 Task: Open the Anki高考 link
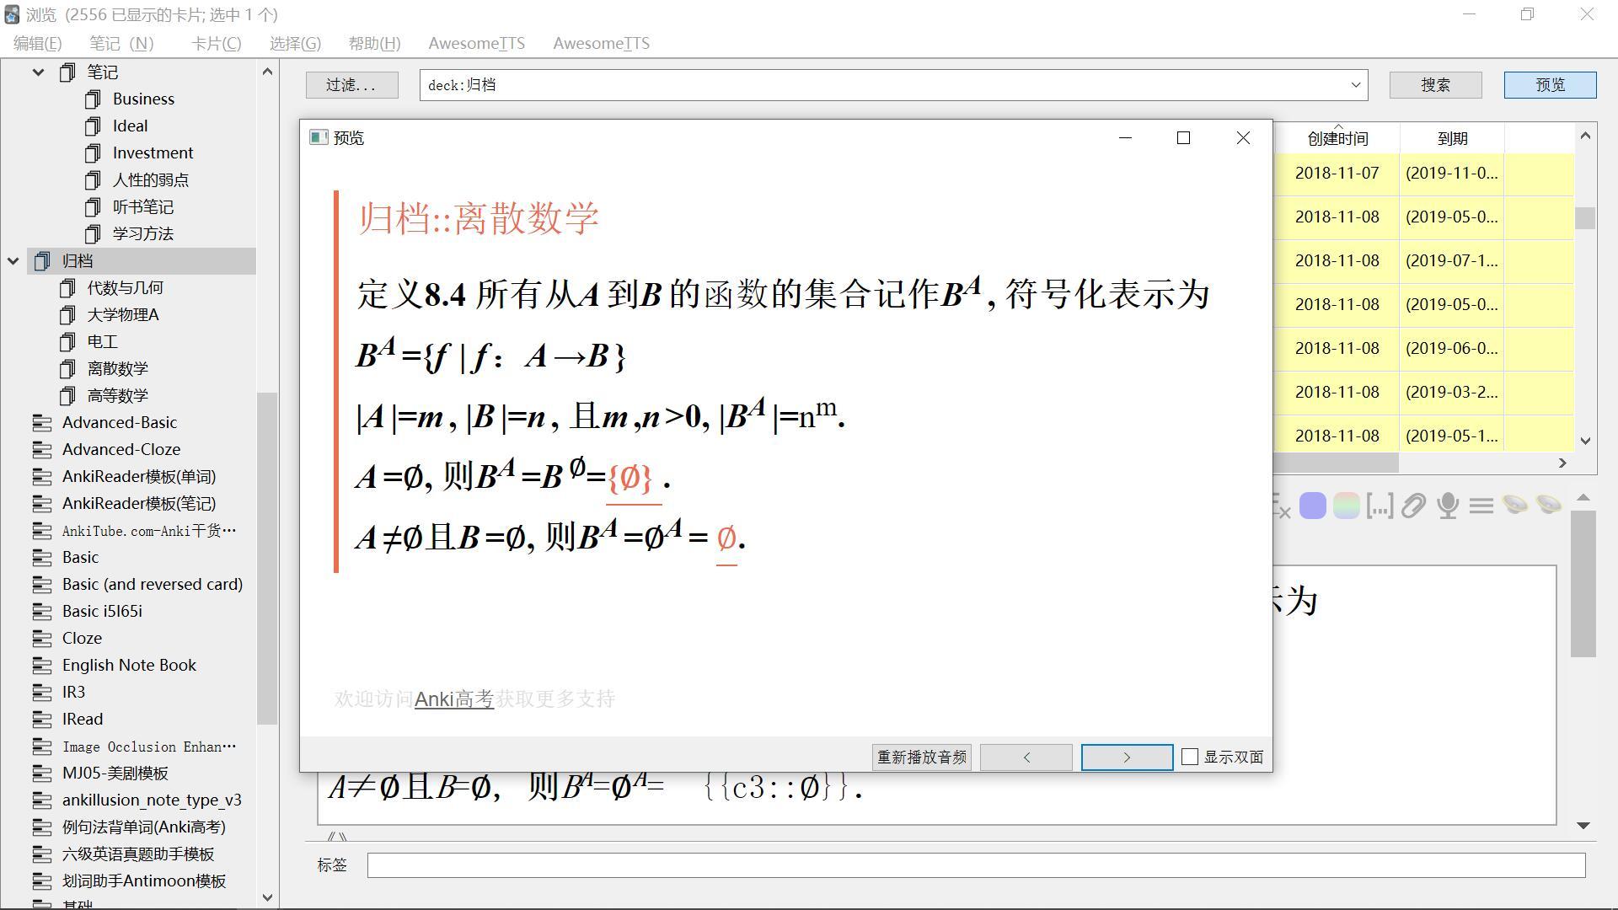pos(453,699)
